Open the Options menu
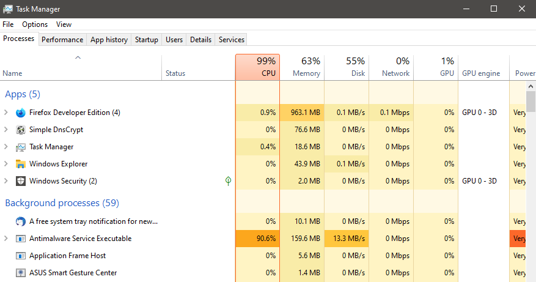 [35, 24]
